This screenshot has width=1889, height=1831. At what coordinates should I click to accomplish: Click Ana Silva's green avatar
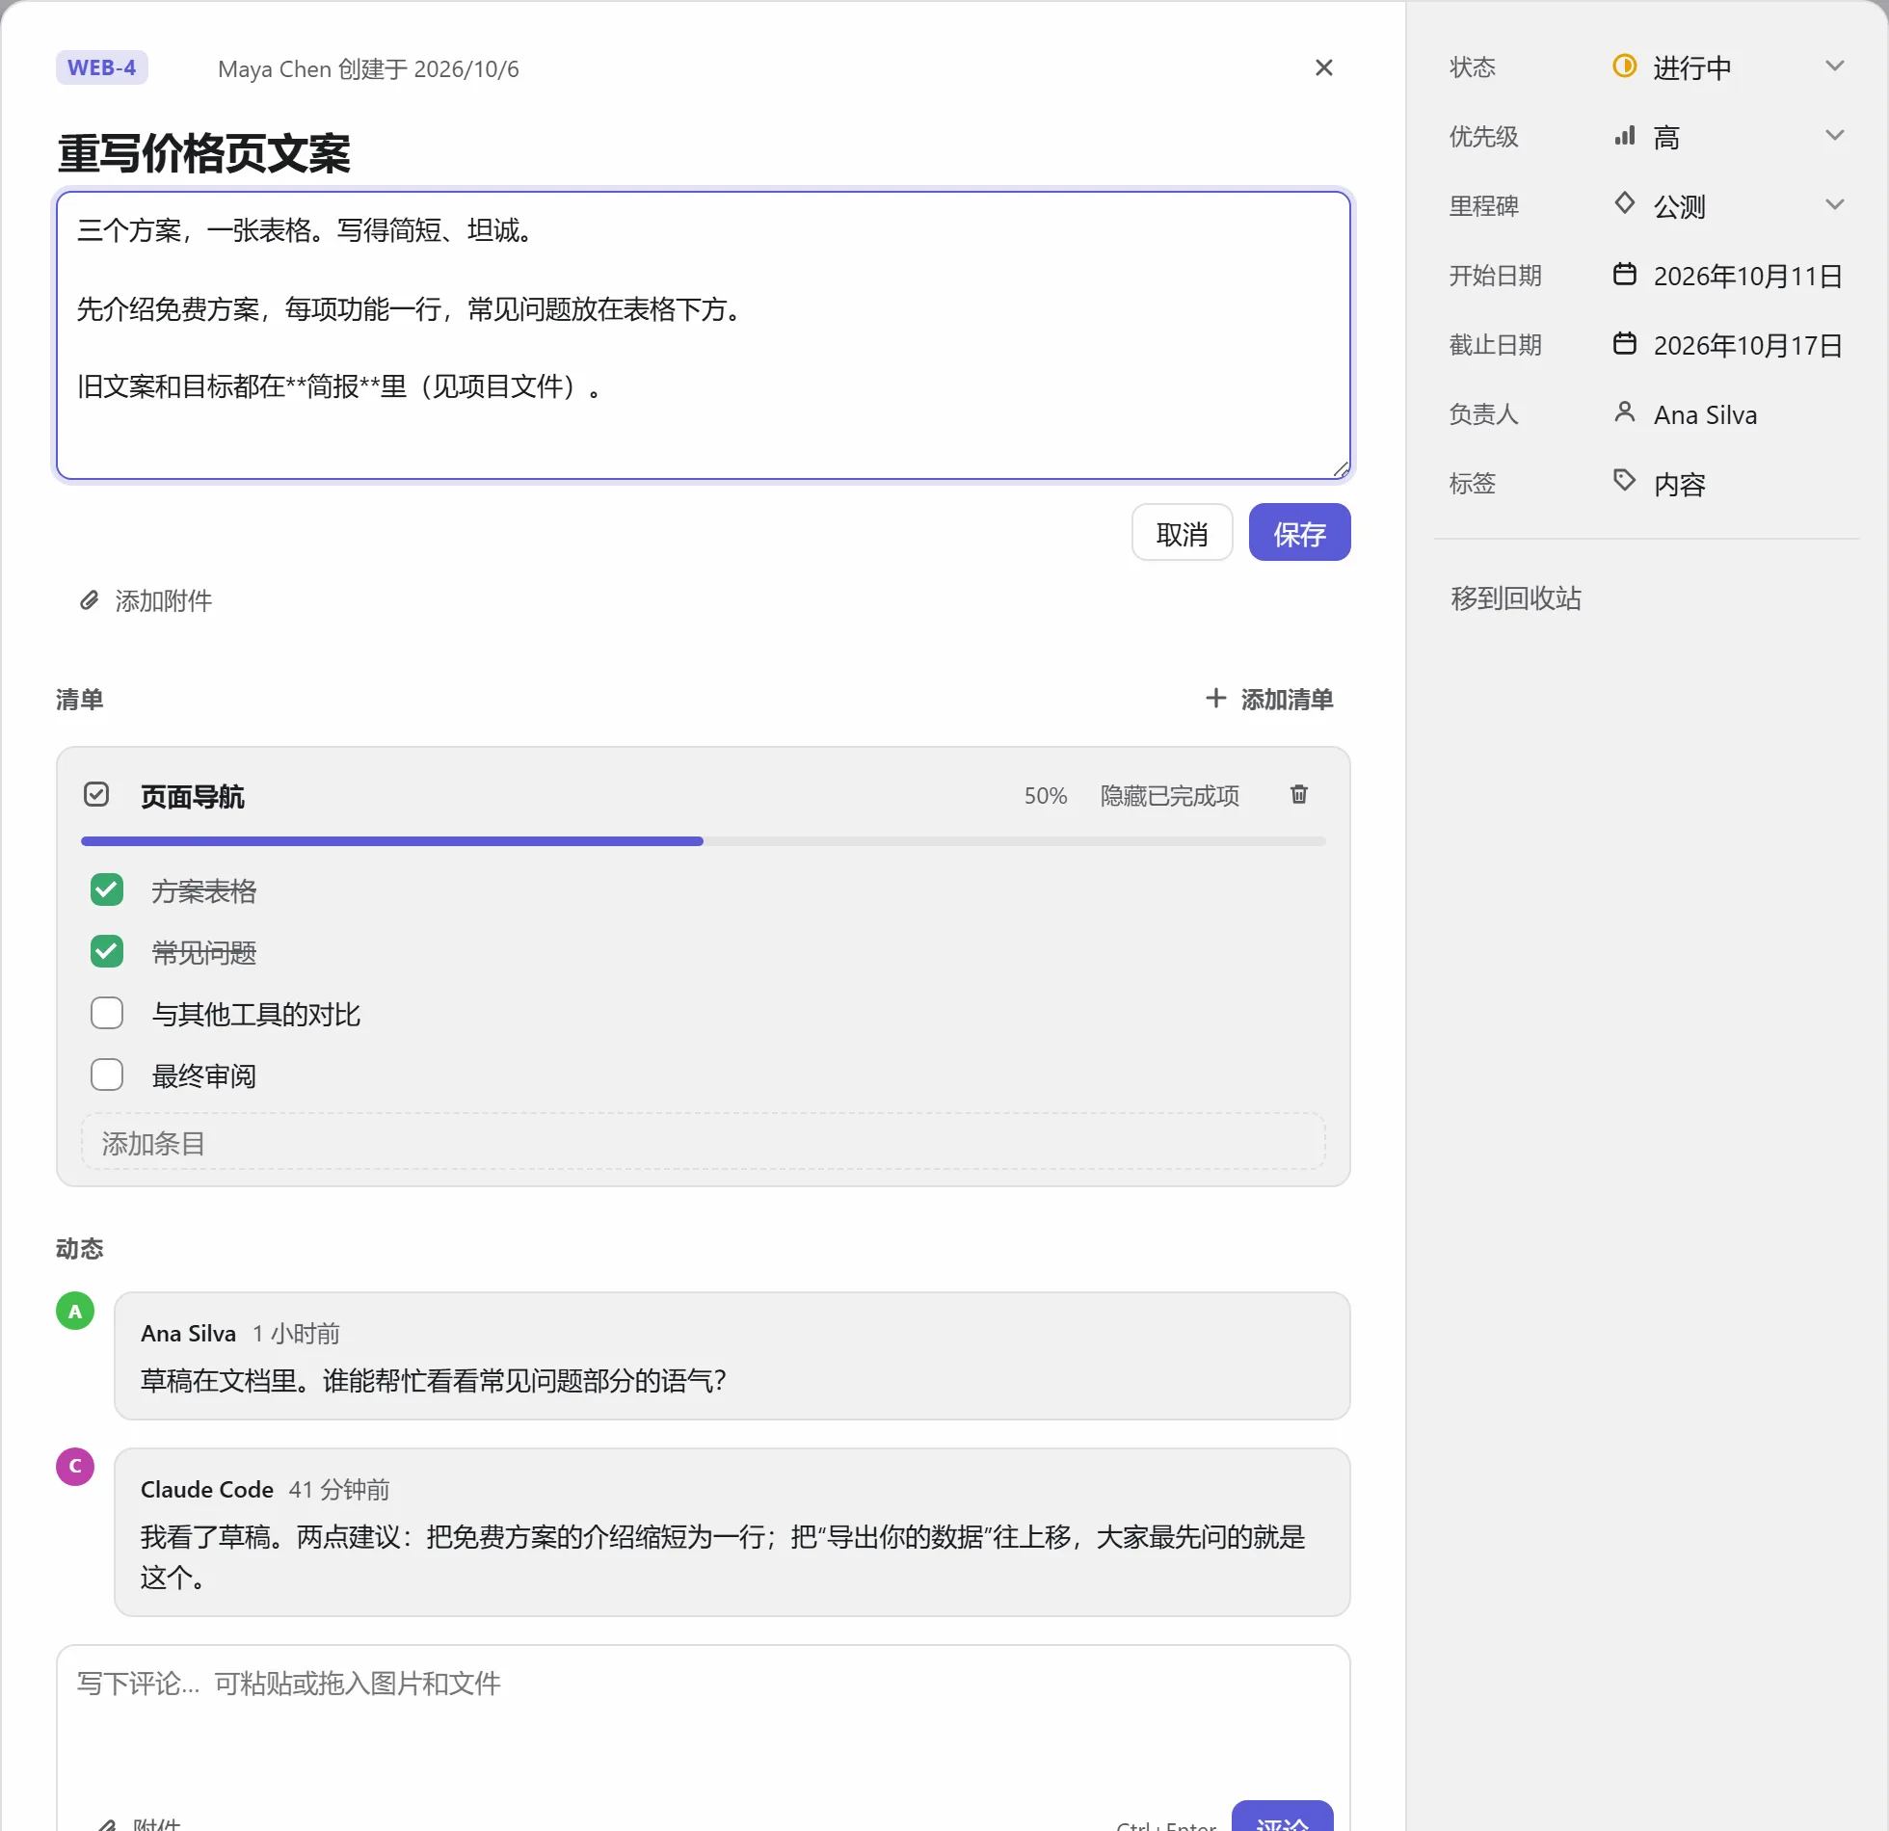[x=75, y=1311]
